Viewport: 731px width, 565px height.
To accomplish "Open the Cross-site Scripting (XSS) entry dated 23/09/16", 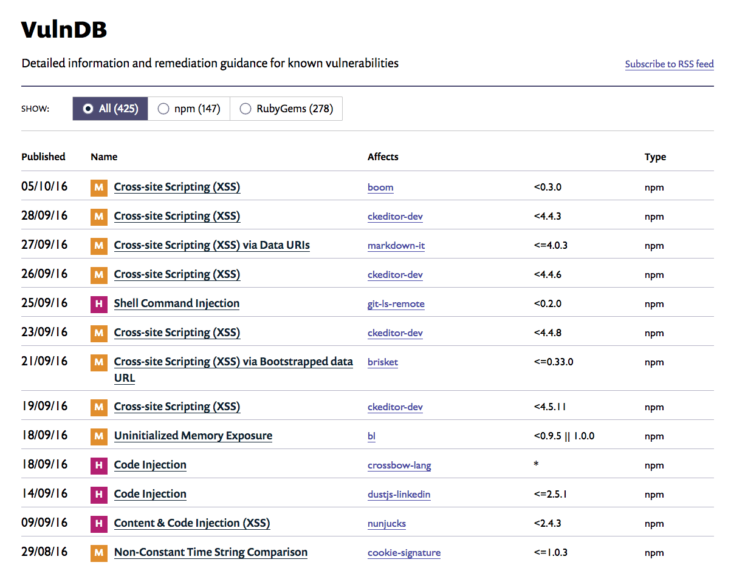I will [x=177, y=333].
